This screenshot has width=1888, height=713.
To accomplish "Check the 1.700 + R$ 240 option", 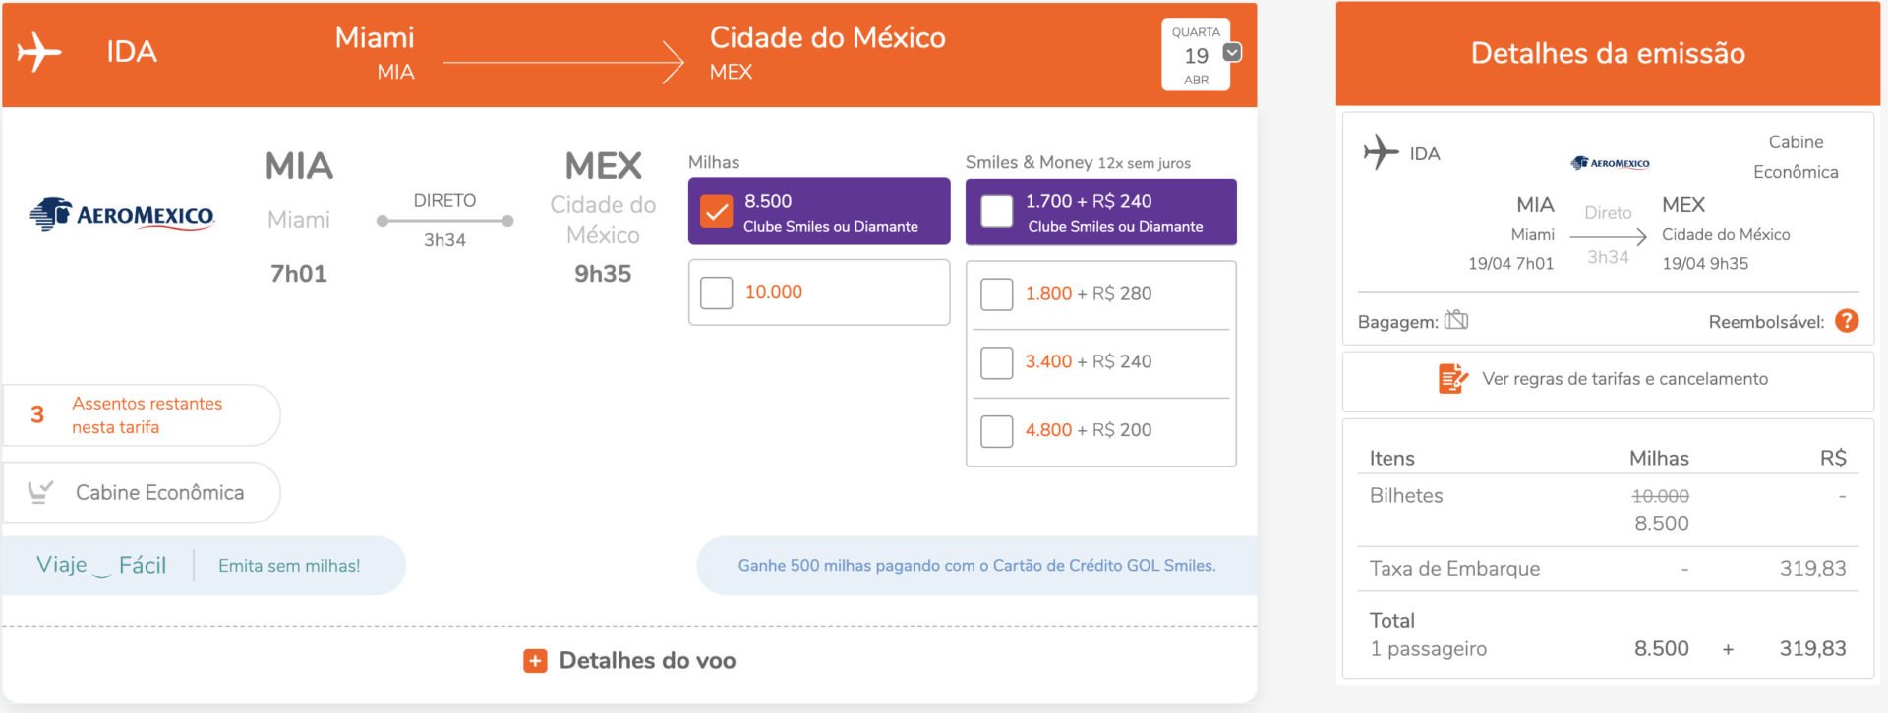I will (x=996, y=211).
